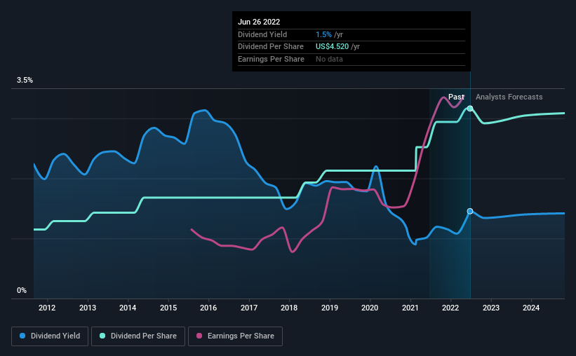Click the 2015 x-axis label
576x356 pixels.
pos(168,308)
